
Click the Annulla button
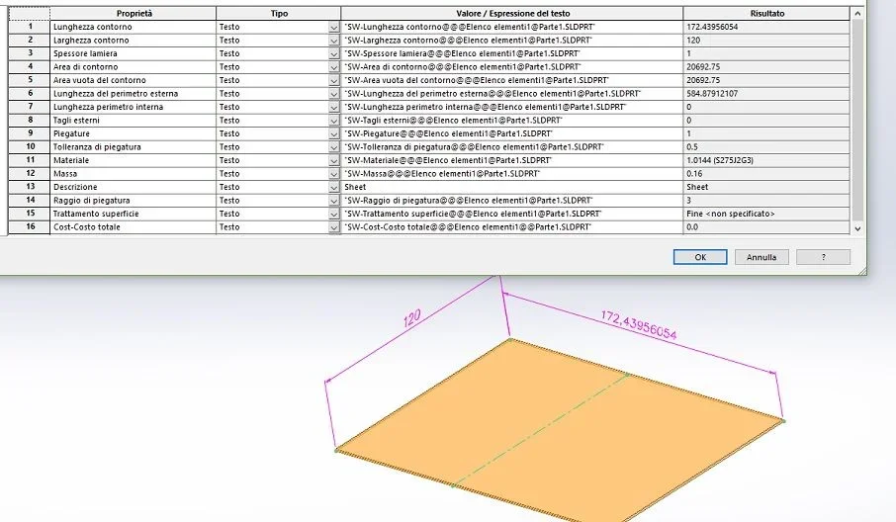click(762, 257)
